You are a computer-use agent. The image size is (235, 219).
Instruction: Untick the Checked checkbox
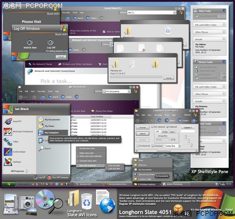point(153,145)
